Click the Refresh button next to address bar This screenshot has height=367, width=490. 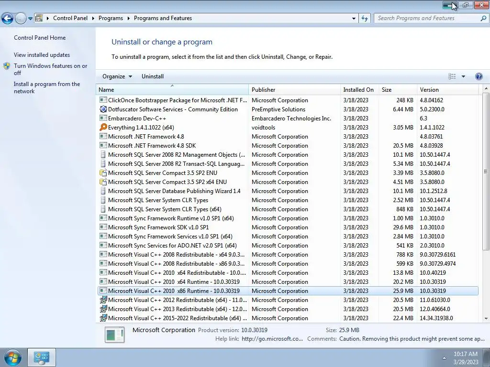pyautogui.click(x=364, y=18)
